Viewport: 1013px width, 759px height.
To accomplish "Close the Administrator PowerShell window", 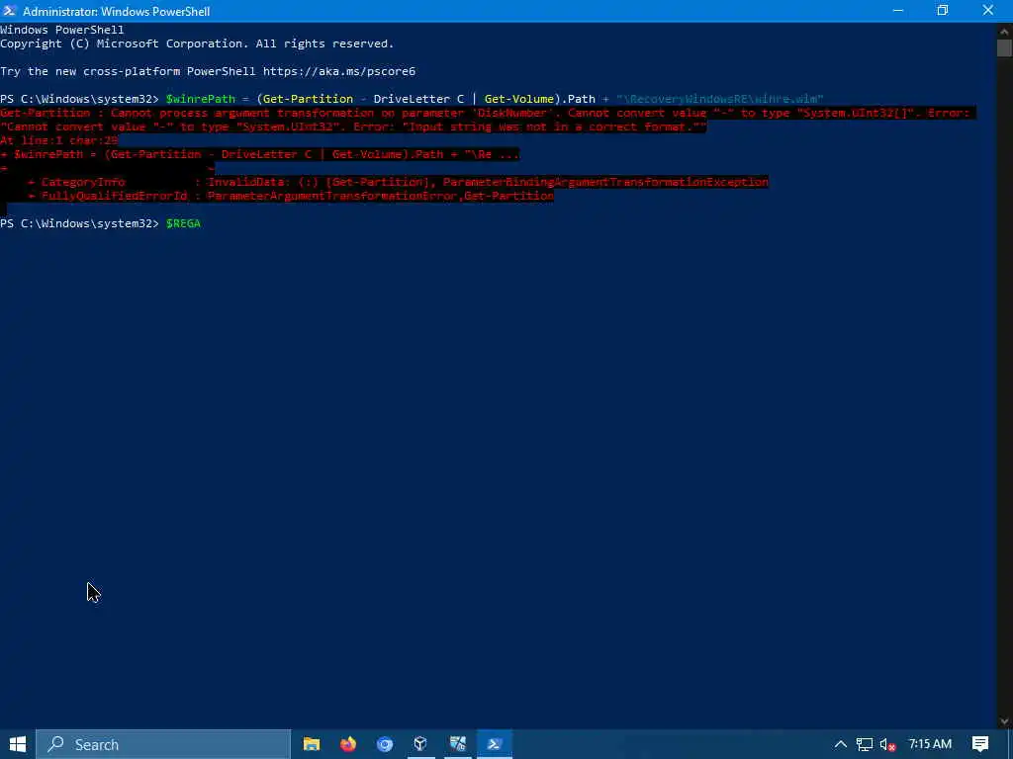I will [x=988, y=11].
